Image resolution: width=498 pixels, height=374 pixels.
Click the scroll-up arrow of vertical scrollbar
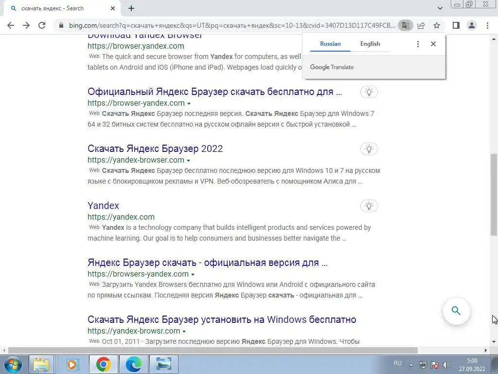tap(494, 38)
